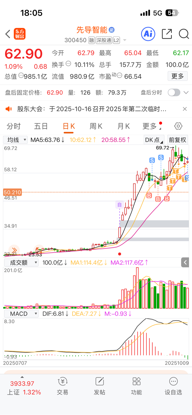Open the 发帖 post icon
The width and height of the screenshot is (192, 415).
coord(99,386)
